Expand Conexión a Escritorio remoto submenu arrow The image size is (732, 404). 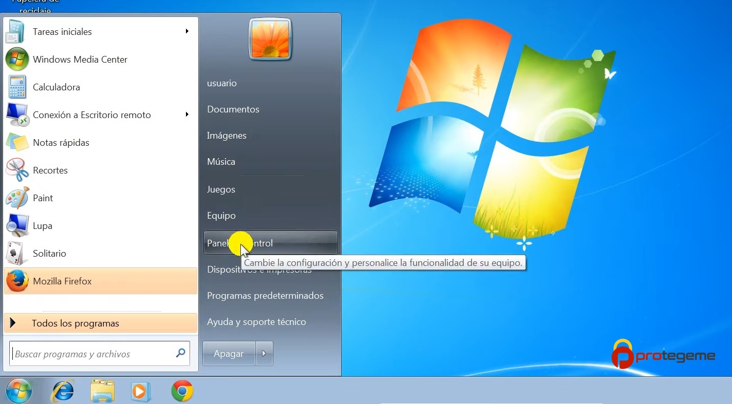pos(187,114)
